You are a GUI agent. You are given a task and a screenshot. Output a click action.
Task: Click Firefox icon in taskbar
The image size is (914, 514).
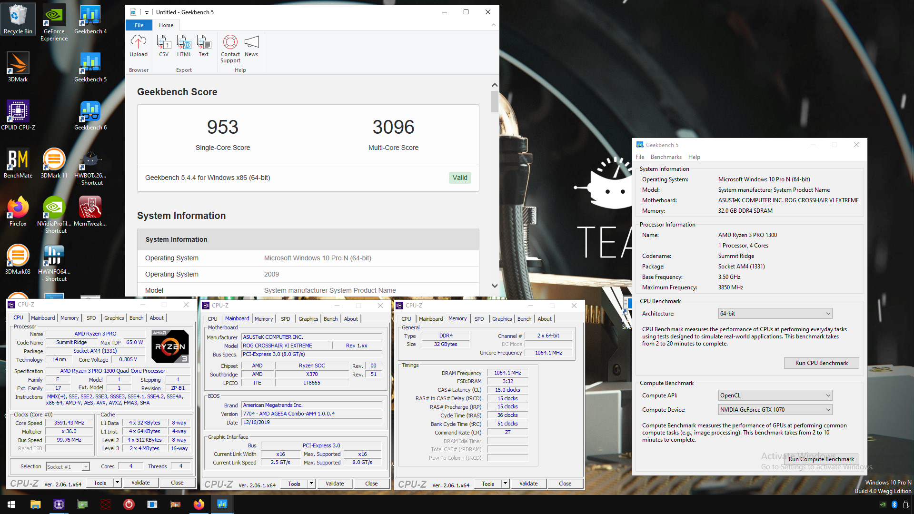pyautogui.click(x=199, y=504)
